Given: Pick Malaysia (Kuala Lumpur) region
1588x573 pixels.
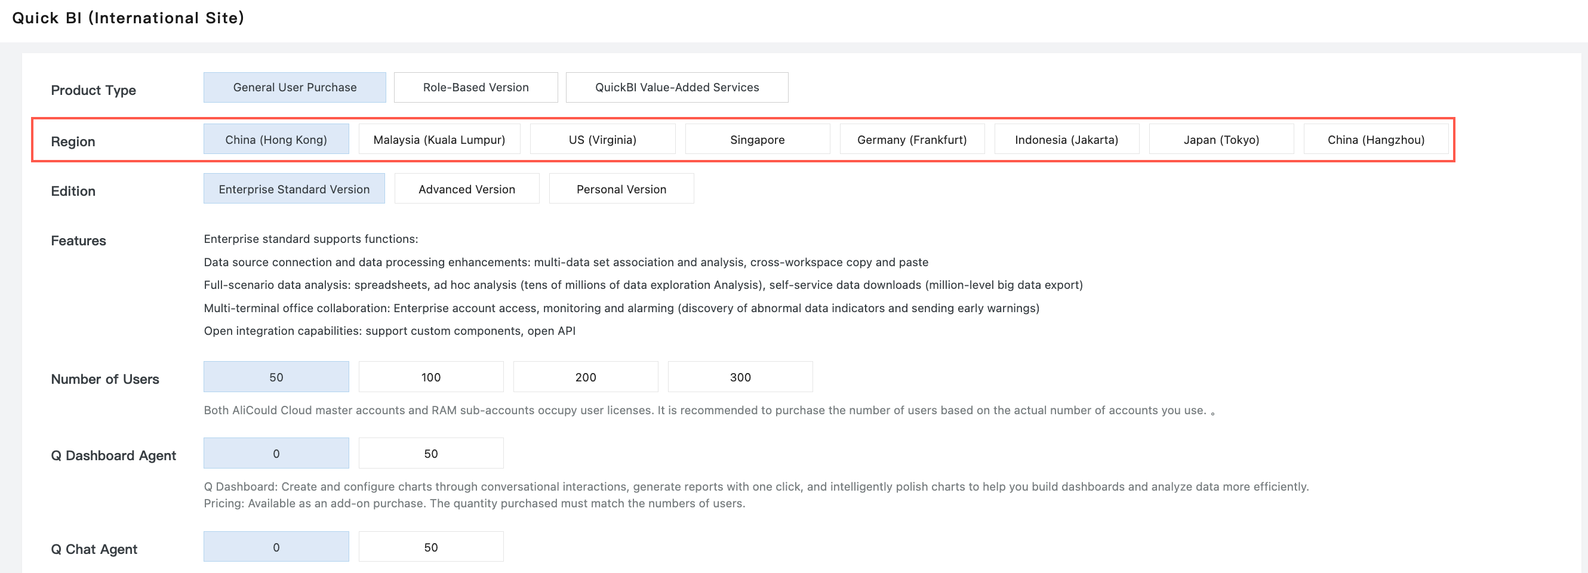Looking at the screenshot, I should [x=439, y=139].
